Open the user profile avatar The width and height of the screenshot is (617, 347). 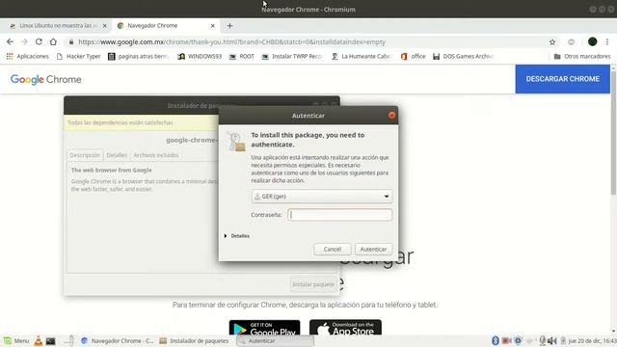(592, 41)
